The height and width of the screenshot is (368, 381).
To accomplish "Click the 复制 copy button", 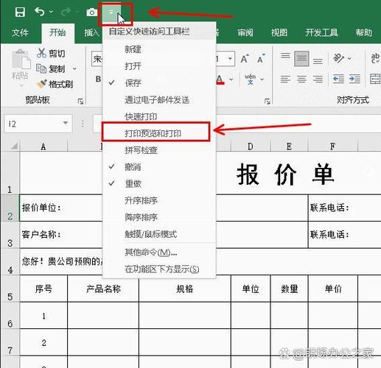I will [x=51, y=68].
